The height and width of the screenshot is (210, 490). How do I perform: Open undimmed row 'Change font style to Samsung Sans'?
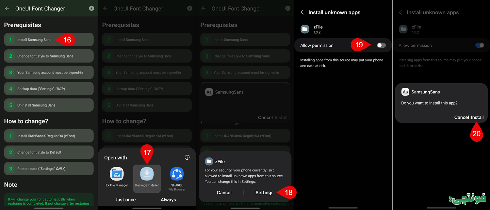pos(49,56)
